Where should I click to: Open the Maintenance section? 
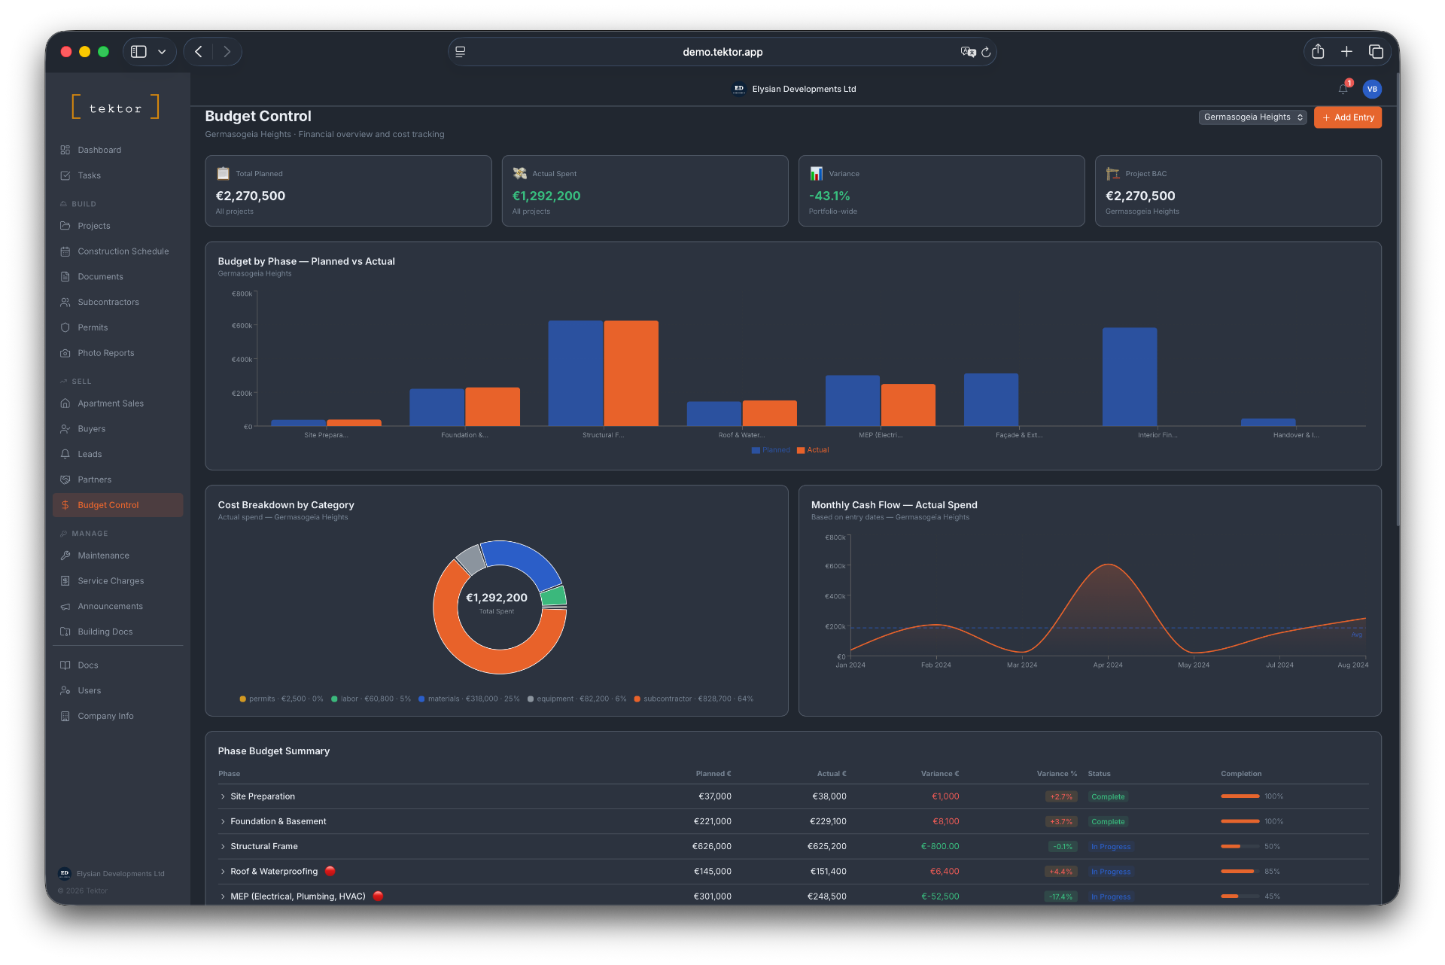[103, 556]
